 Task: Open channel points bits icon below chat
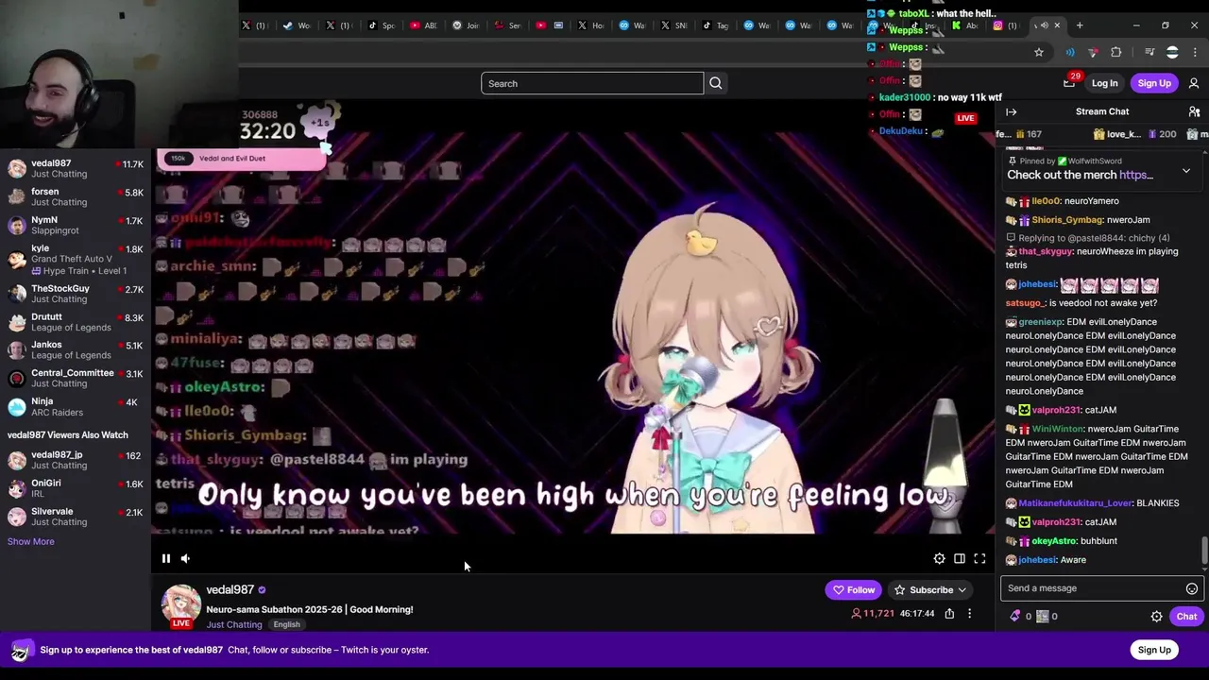1016,616
